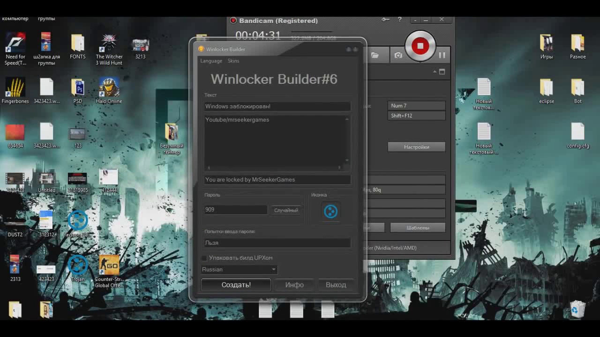Select the Bot folder on desktop
The image size is (600, 337).
(x=578, y=91)
